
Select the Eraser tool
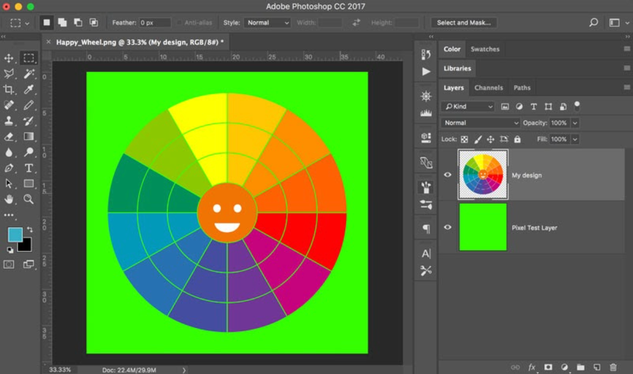point(9,137)
